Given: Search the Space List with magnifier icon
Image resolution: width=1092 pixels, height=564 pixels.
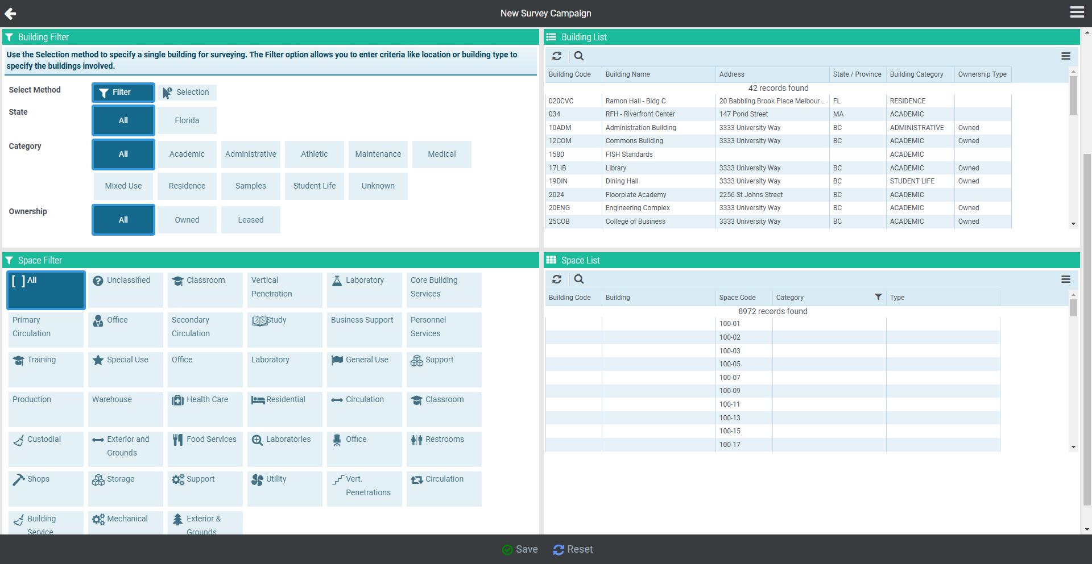Looking at the screenshot, I should tap(579, 279).
